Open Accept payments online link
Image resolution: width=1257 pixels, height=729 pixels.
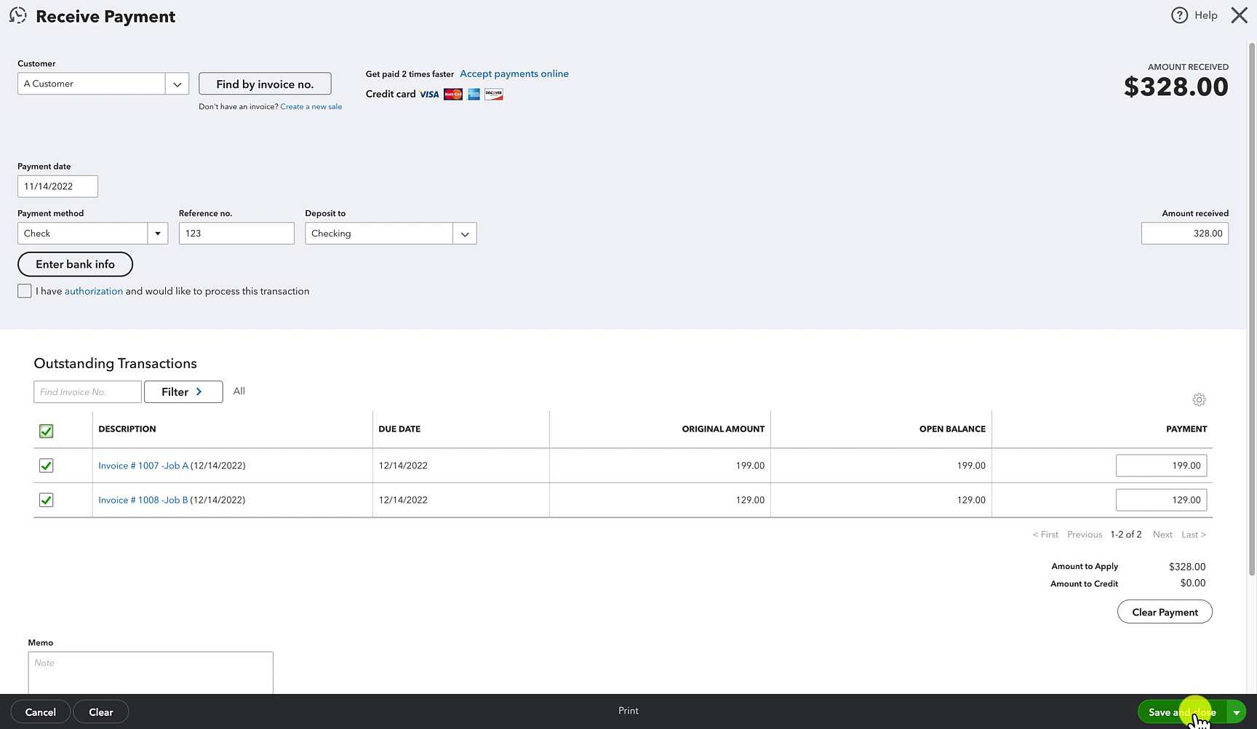pyautogui.click(x=514, y=73)
